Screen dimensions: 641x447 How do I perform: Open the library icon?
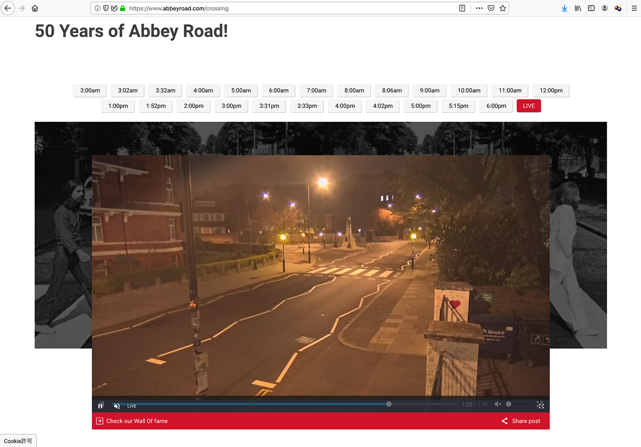(x=578, y=8)
